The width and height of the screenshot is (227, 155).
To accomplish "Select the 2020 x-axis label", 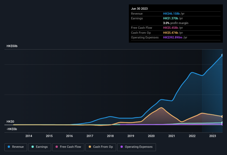I will [x=151, y=136].
